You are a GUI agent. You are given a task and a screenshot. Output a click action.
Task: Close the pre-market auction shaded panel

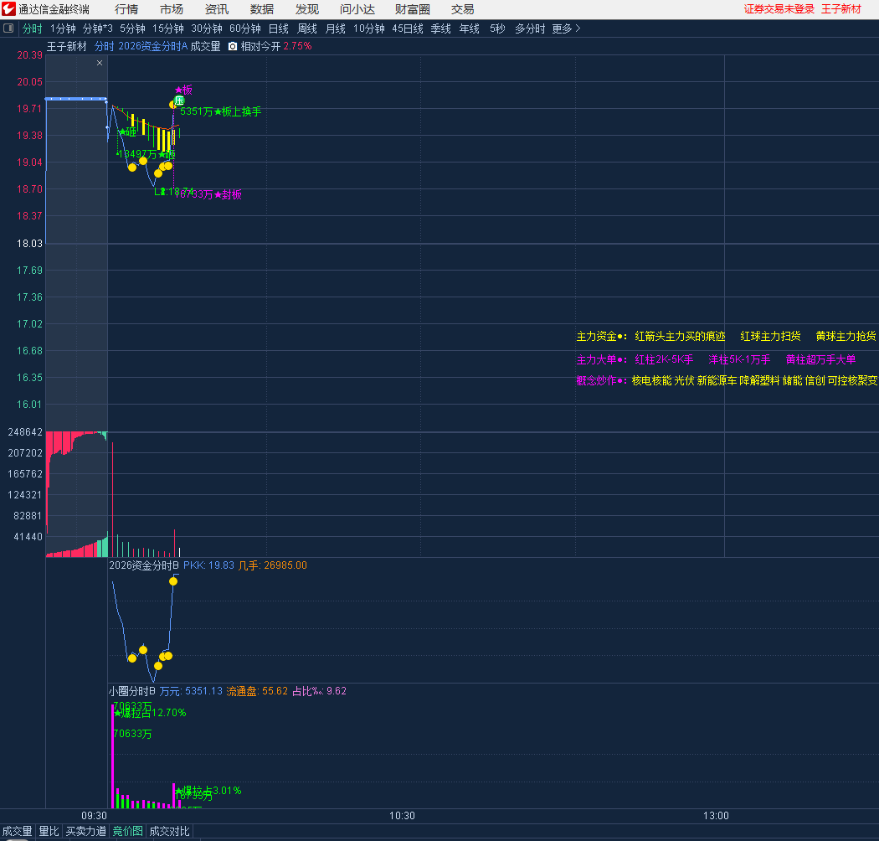[100, 63]
